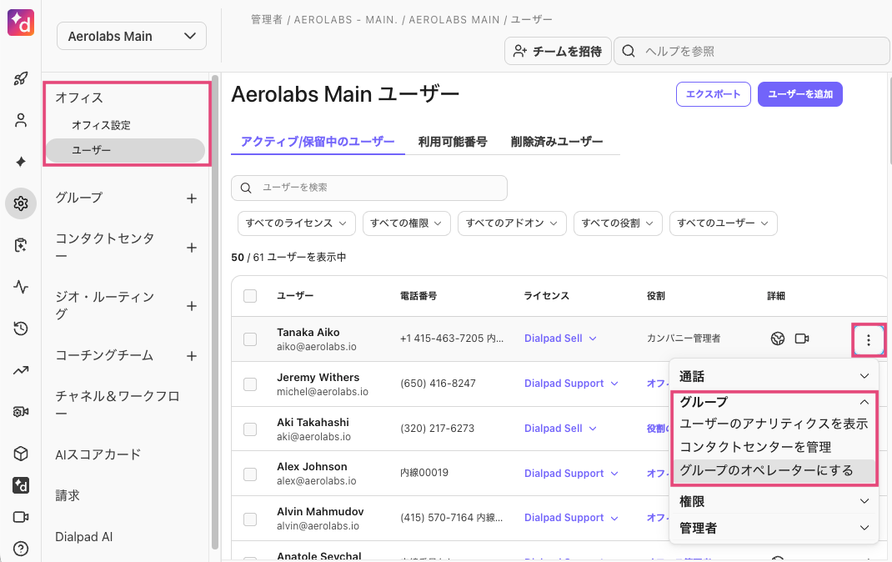Open チャネル&ワークフロー in sidebar
Image resolution: width=892 pixels, height=562 pixels.
(118, 404)
